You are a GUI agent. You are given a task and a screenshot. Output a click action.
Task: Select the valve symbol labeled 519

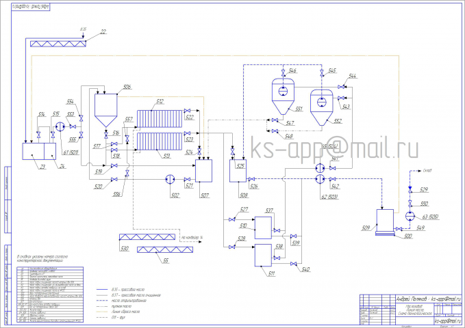pos(114,166)
